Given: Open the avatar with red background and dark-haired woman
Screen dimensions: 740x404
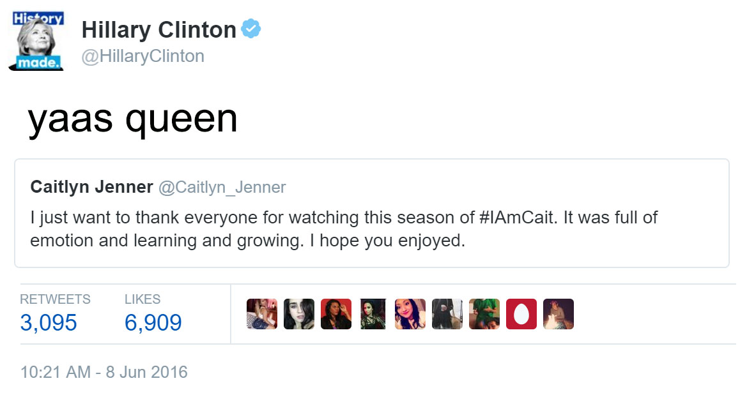Looking at the screenshot, I should click(x=336, y=314).
